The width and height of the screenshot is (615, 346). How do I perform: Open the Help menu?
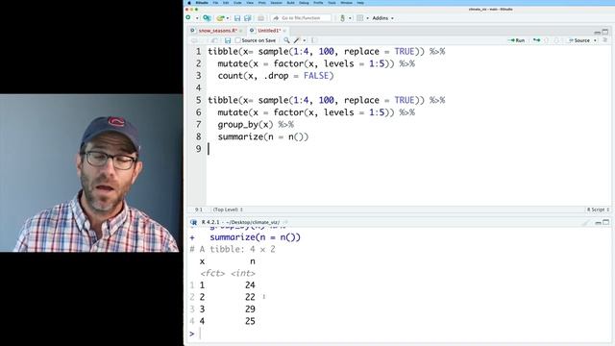coord(360,3)
